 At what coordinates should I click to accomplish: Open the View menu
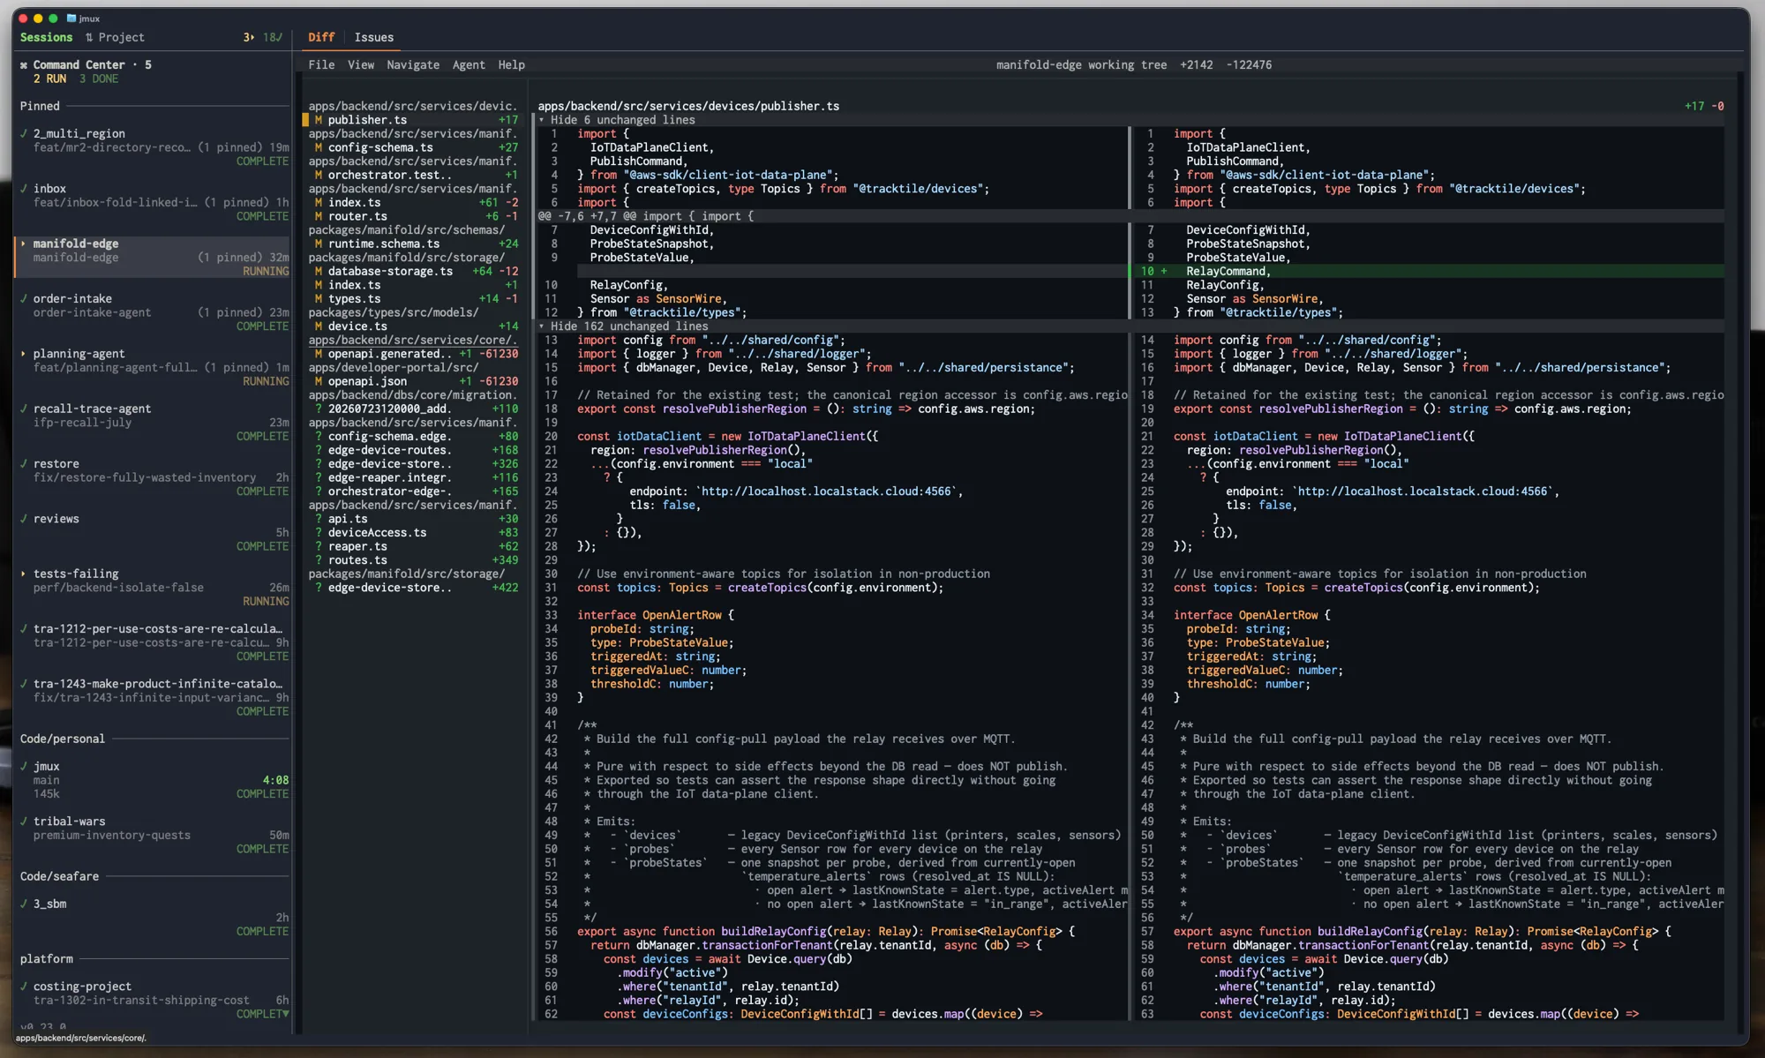point(361,65)
